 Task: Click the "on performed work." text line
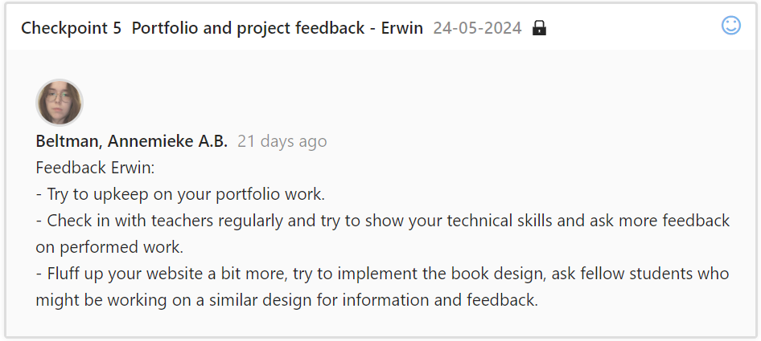(109, 247)
